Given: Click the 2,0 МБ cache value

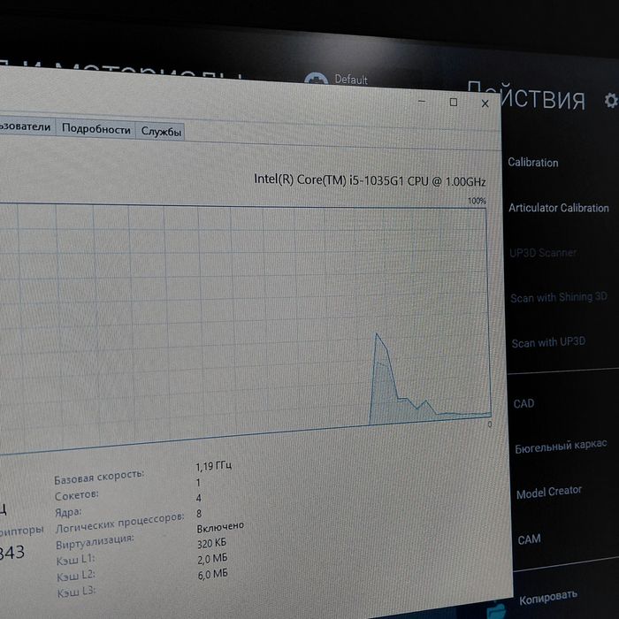Looking at the screenshot, I should pyautogui.click(x=212, y=559).
